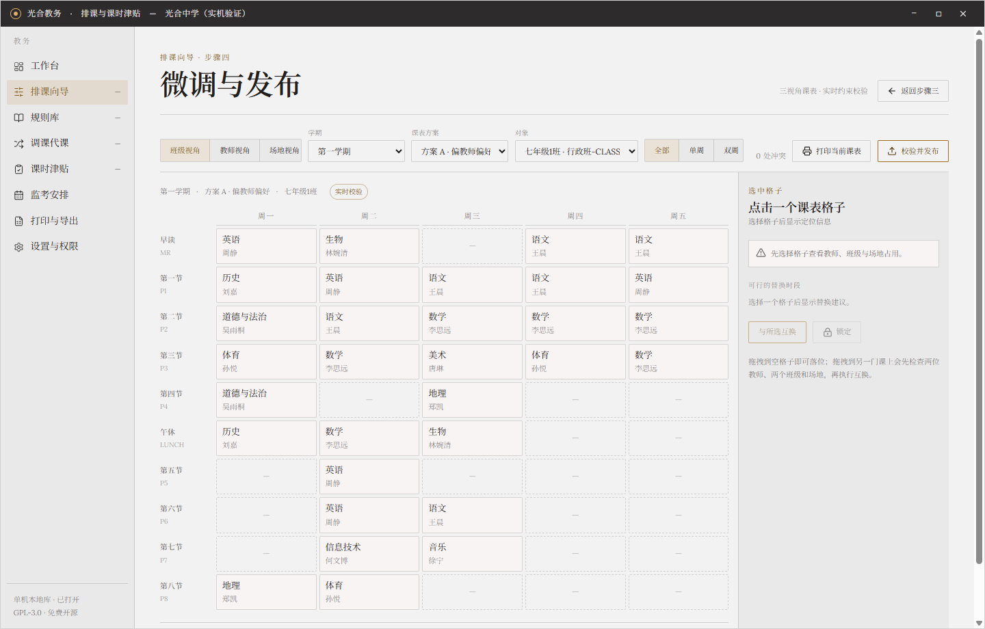Click the document icon for 打印与导出
Image resolution: width=985 pixels, height=629 pixels.
pyautogui.click(x=18, y=221)
